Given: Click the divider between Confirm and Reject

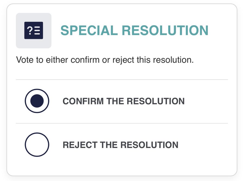Looking at the screenshot, I should point(122,123).
